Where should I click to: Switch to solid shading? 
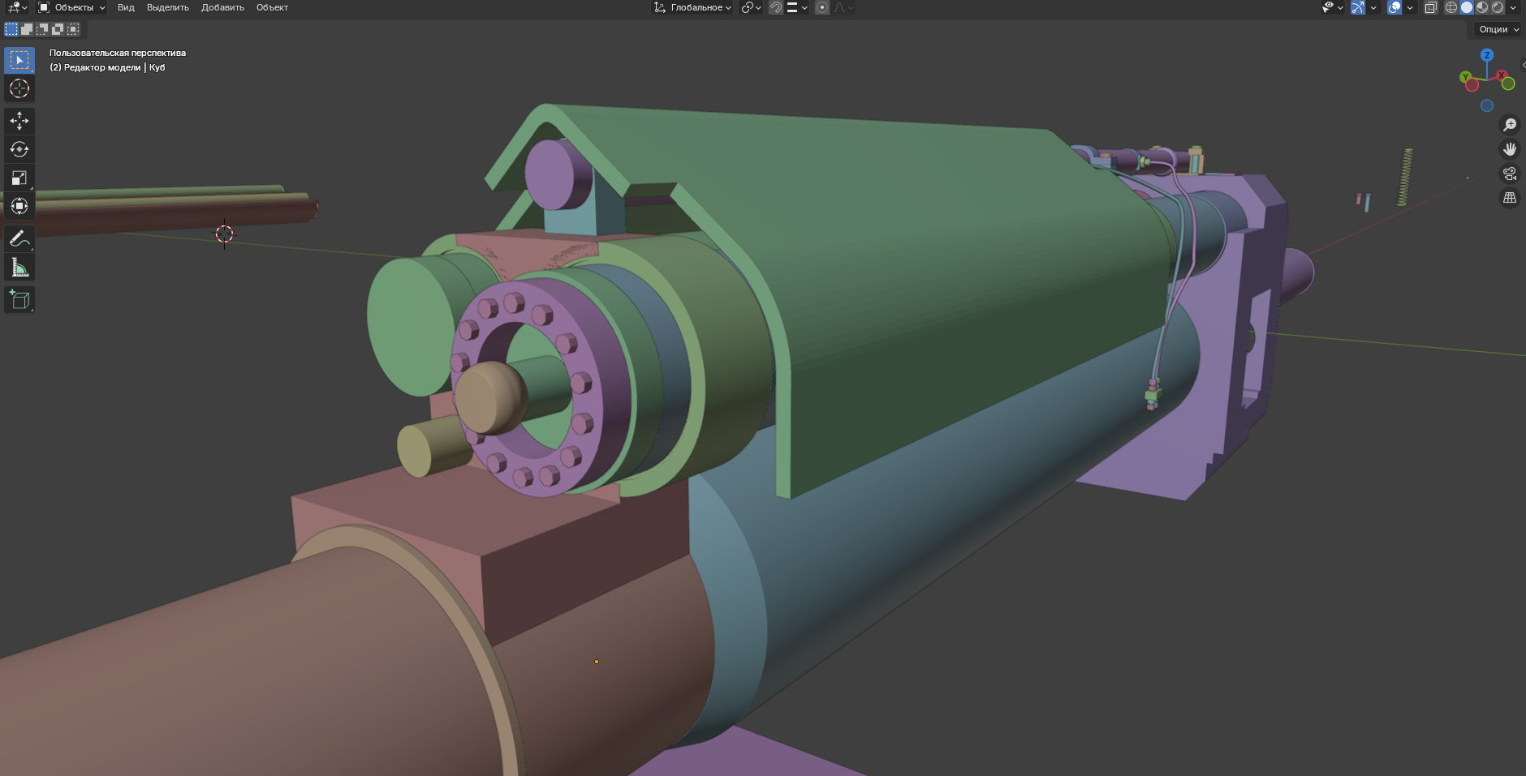1467,7
